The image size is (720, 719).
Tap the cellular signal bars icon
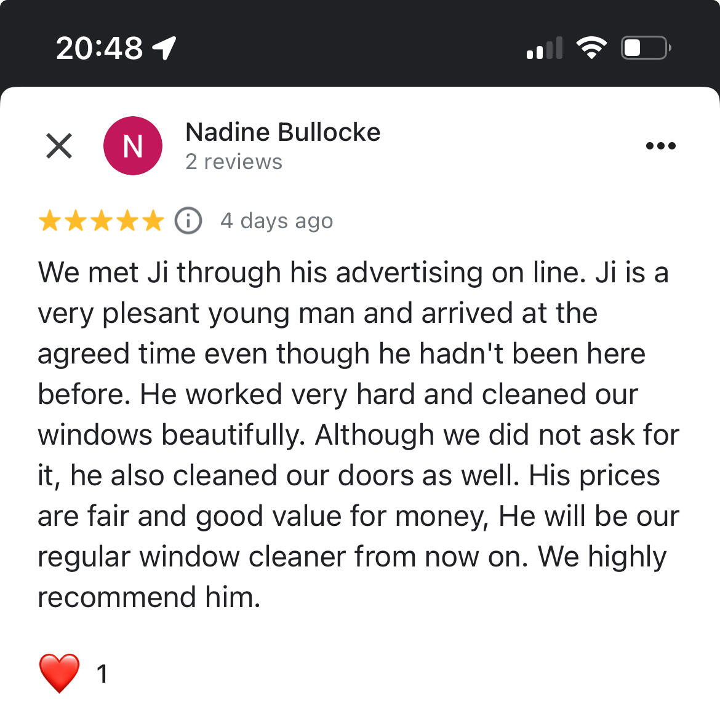click(545, 48)
